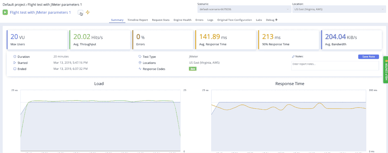
Task: Click the Debug bug icon
Action: pos(276,20)
